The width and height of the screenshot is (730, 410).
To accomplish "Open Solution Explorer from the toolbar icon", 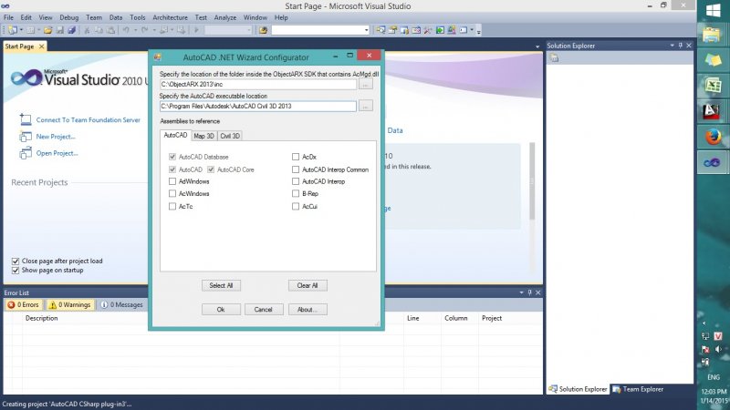I will tap(381, 30).
